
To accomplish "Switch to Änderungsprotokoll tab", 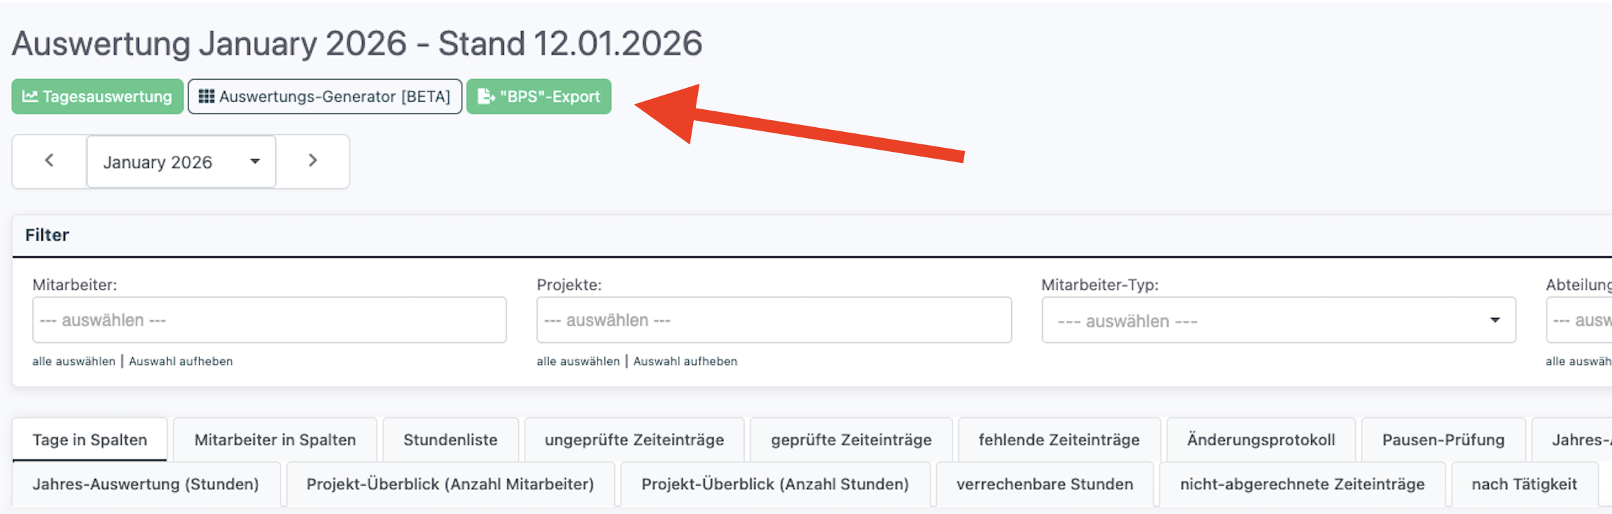I will [1261, 440].
